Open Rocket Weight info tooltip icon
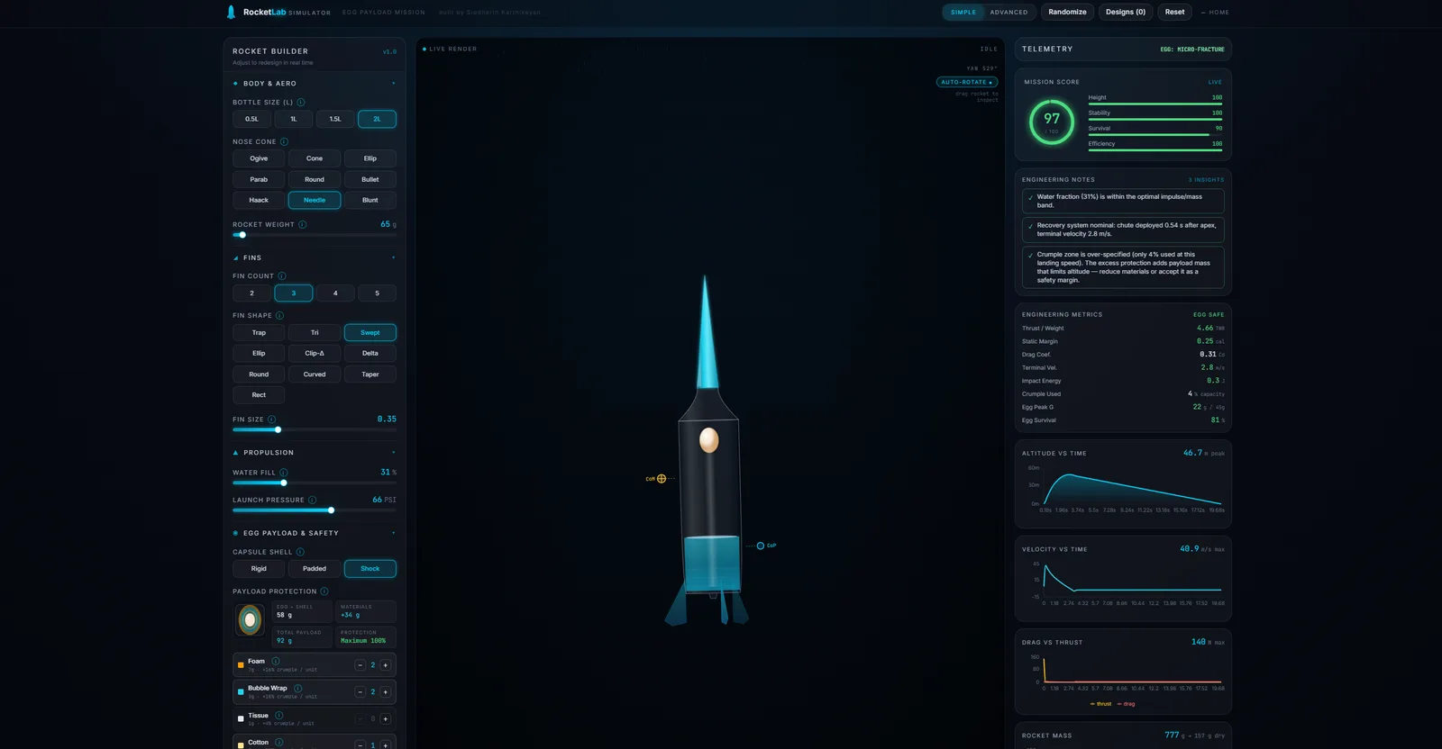Viewport: 1442px width, 749px height. (x=303, y=225)
